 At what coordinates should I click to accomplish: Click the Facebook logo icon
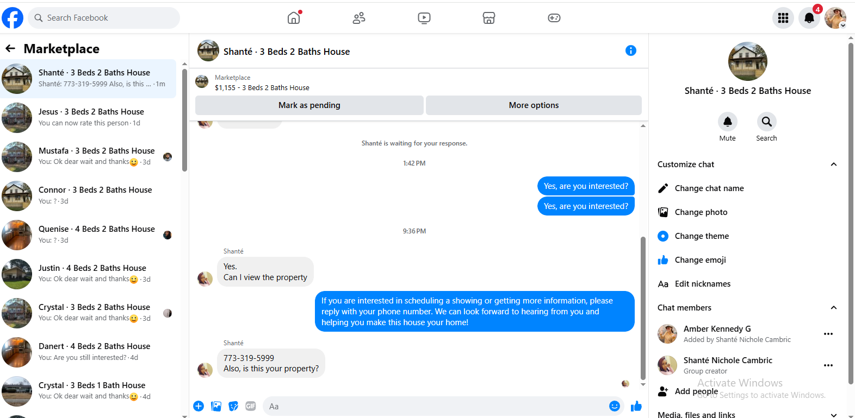tap(13, 18)
